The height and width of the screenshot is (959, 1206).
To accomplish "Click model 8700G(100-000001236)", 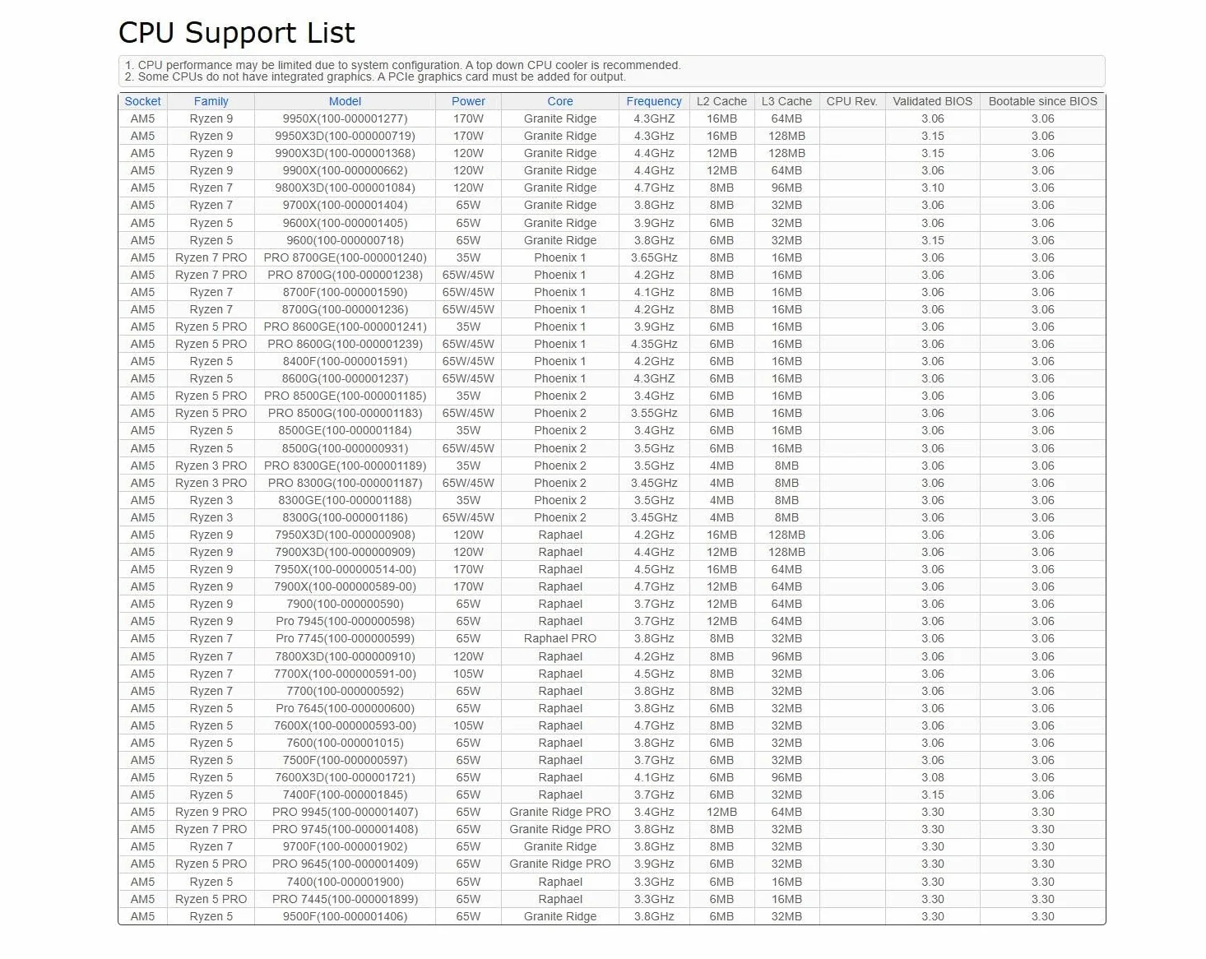I will coord(345,309).
